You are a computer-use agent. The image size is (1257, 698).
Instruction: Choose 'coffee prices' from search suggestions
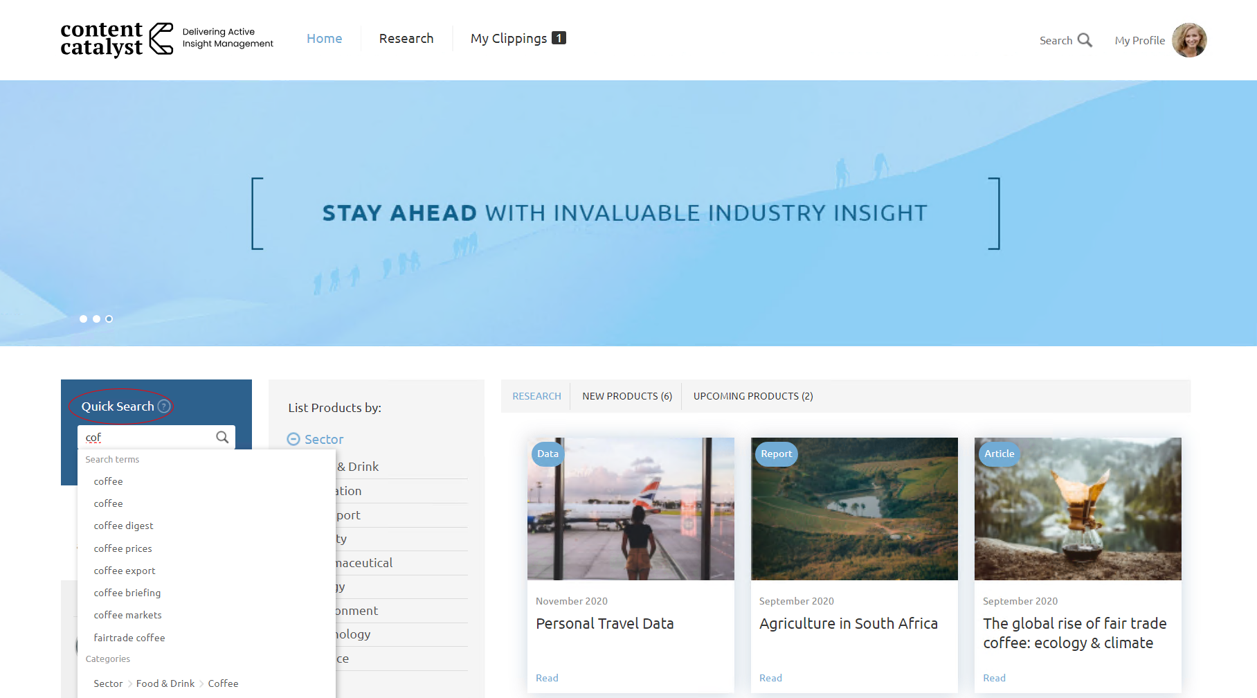[x=123, y=548]
